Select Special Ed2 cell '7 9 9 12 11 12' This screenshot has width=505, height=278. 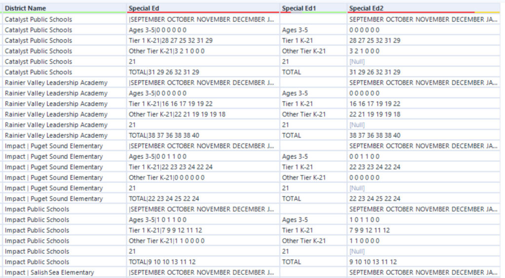click(x=424, y=230)
